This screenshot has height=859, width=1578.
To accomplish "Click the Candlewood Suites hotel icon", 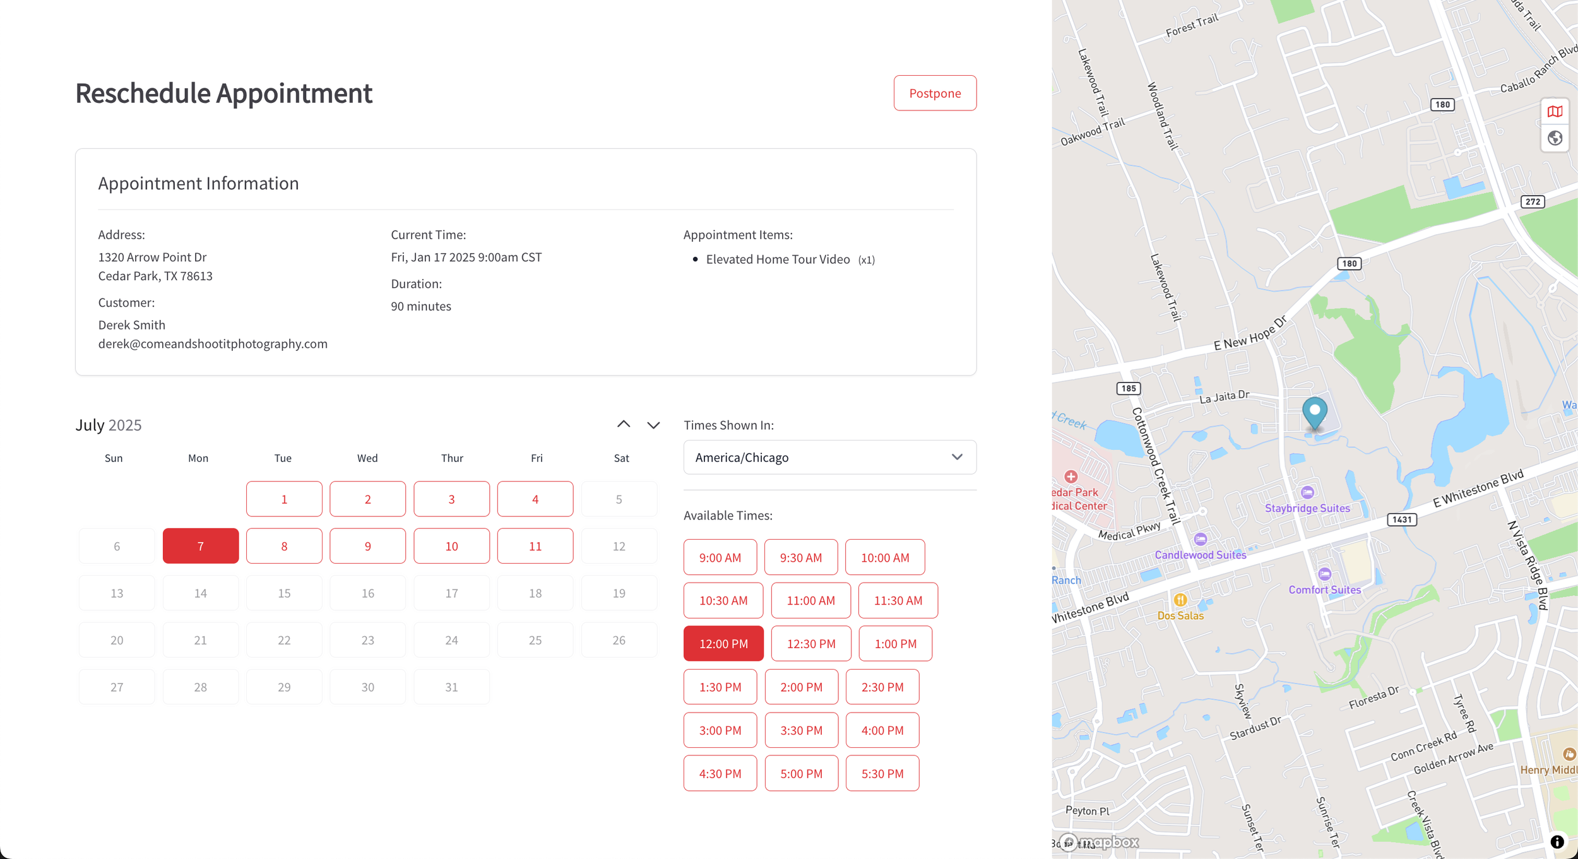I will tap(1200, 539).
